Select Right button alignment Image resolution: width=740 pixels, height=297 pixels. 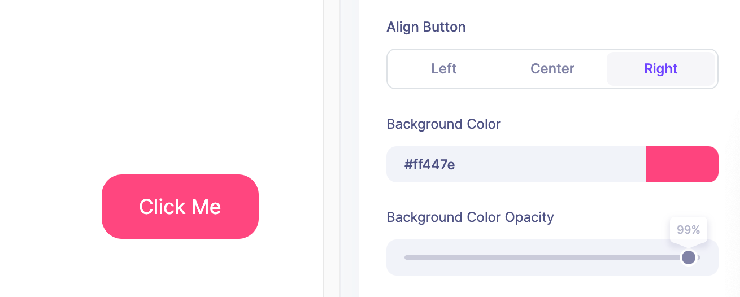pos(660,69)
